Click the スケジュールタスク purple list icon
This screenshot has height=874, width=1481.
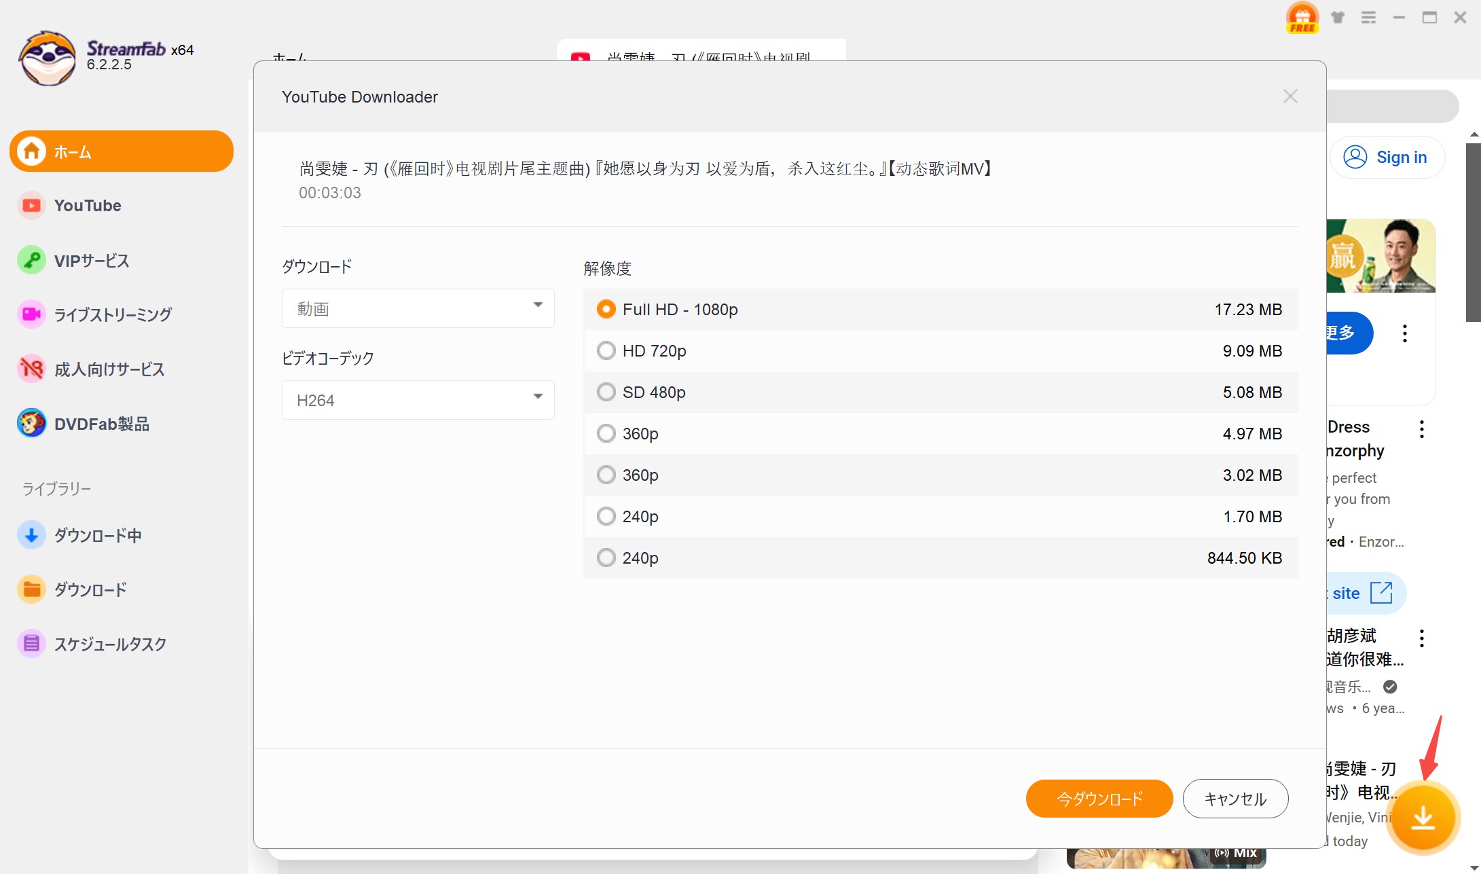point(31,644)
